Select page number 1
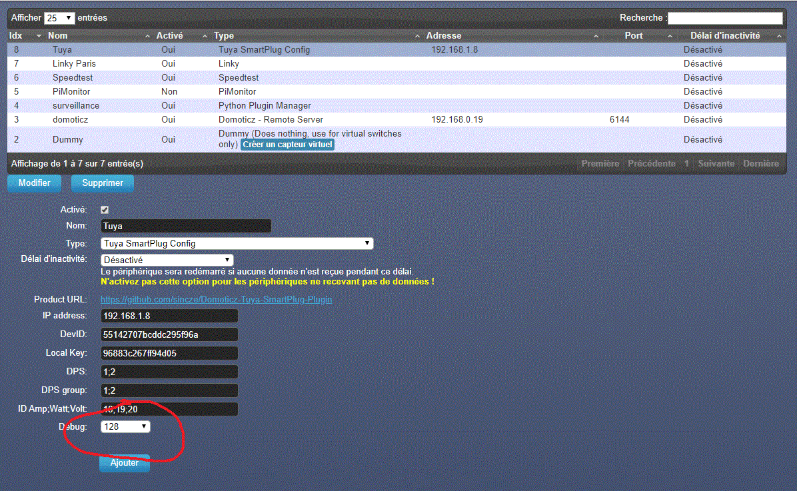The height and width of the screenshot is (491, 797). pyautogui.click(x=686, y=164)
